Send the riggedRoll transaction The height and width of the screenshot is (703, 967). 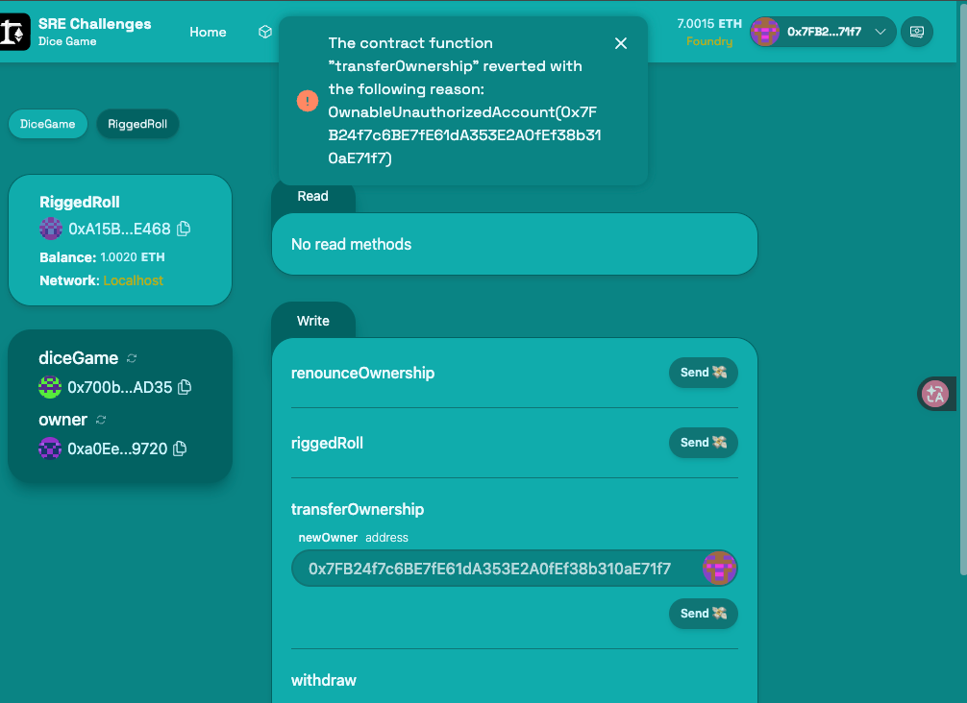click(703, 443)
